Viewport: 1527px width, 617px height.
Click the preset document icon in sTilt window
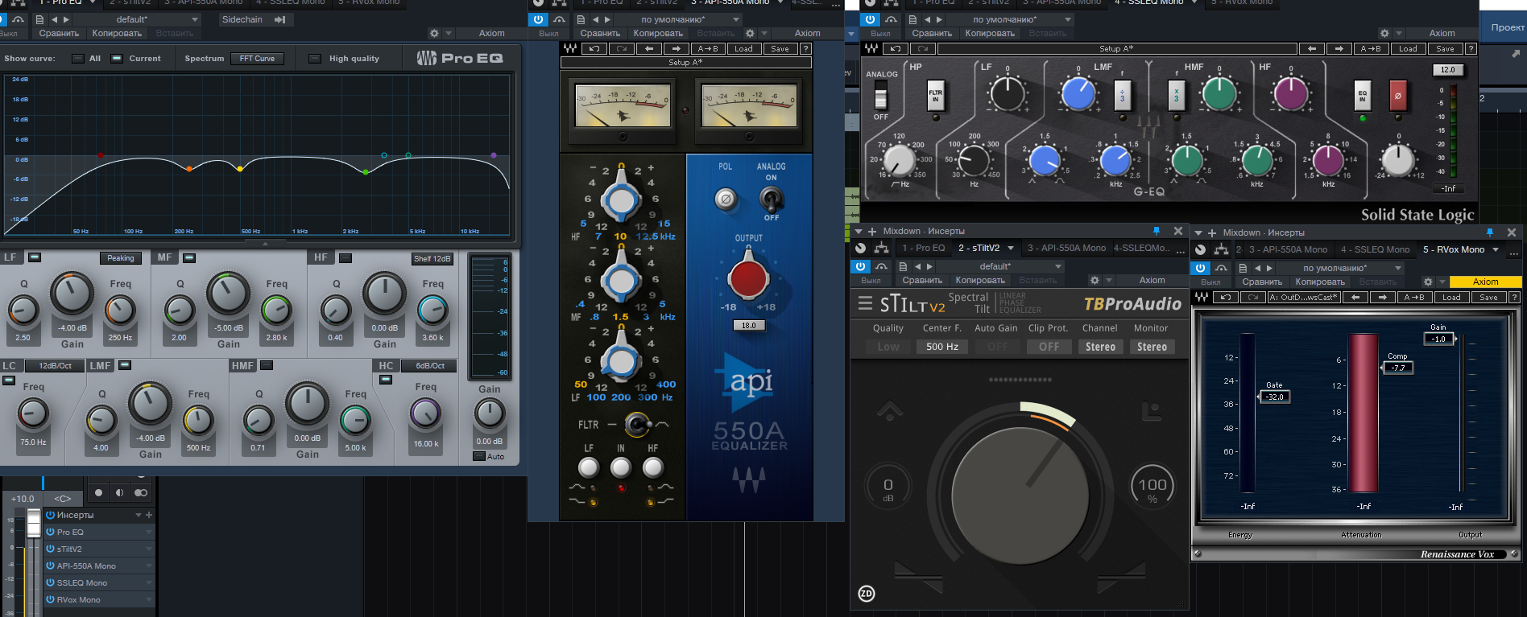tap(903, 266)
